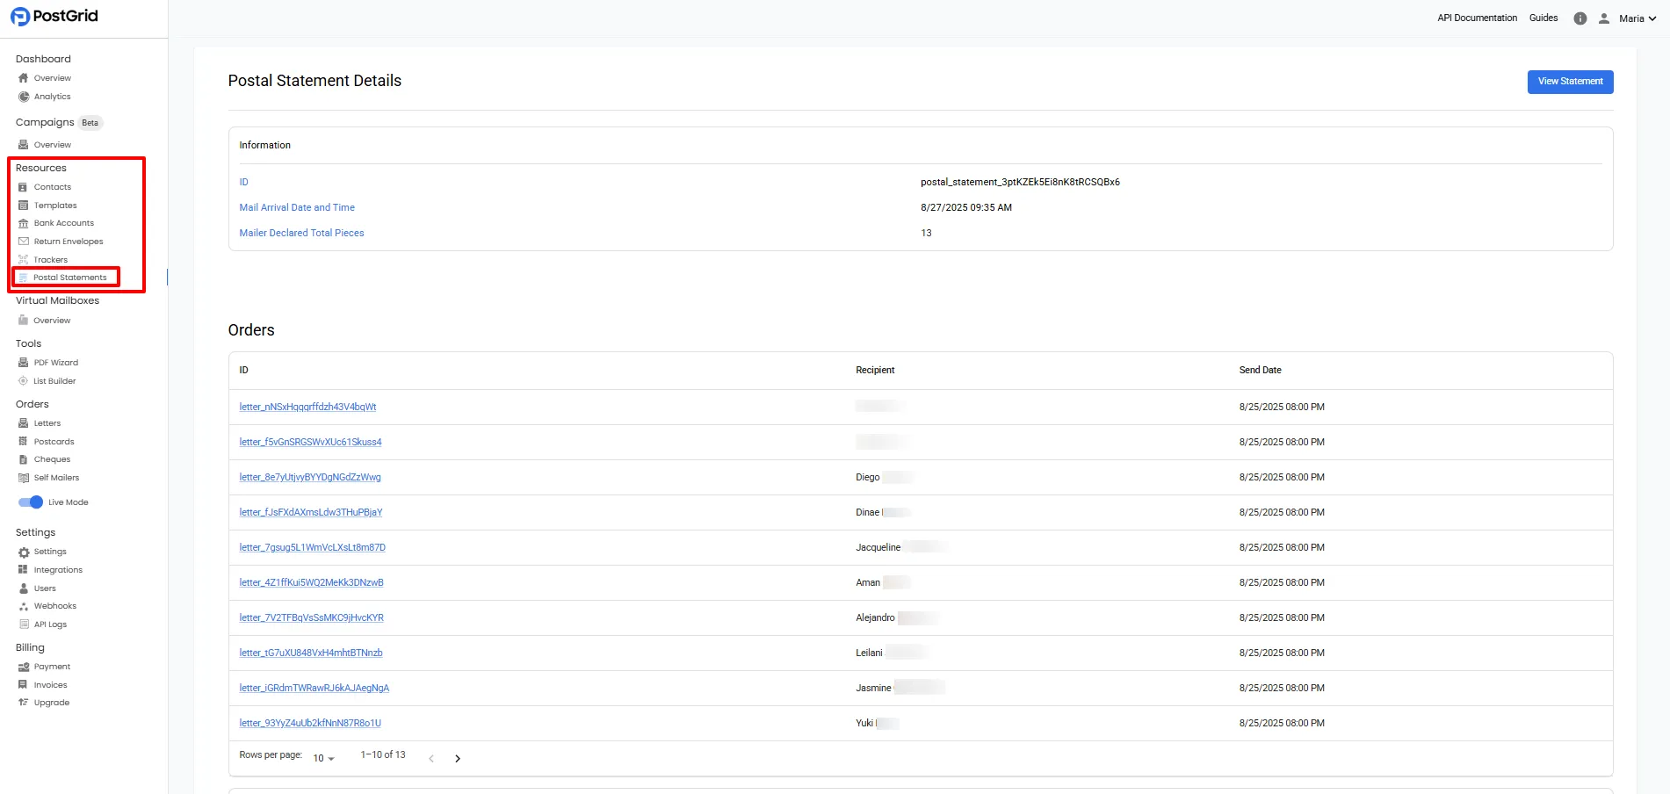1670x794 pixels.
Task: Click the Bank Accounts icon
Action: point(24,222)
